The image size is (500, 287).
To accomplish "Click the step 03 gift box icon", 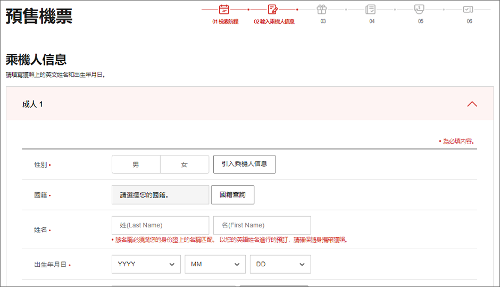I will coord(322,9).
